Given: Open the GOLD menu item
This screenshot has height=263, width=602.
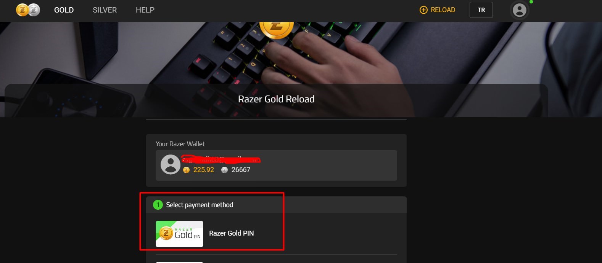Looking at the screenshot, I should pyautogui.click(x=64, y=10).
